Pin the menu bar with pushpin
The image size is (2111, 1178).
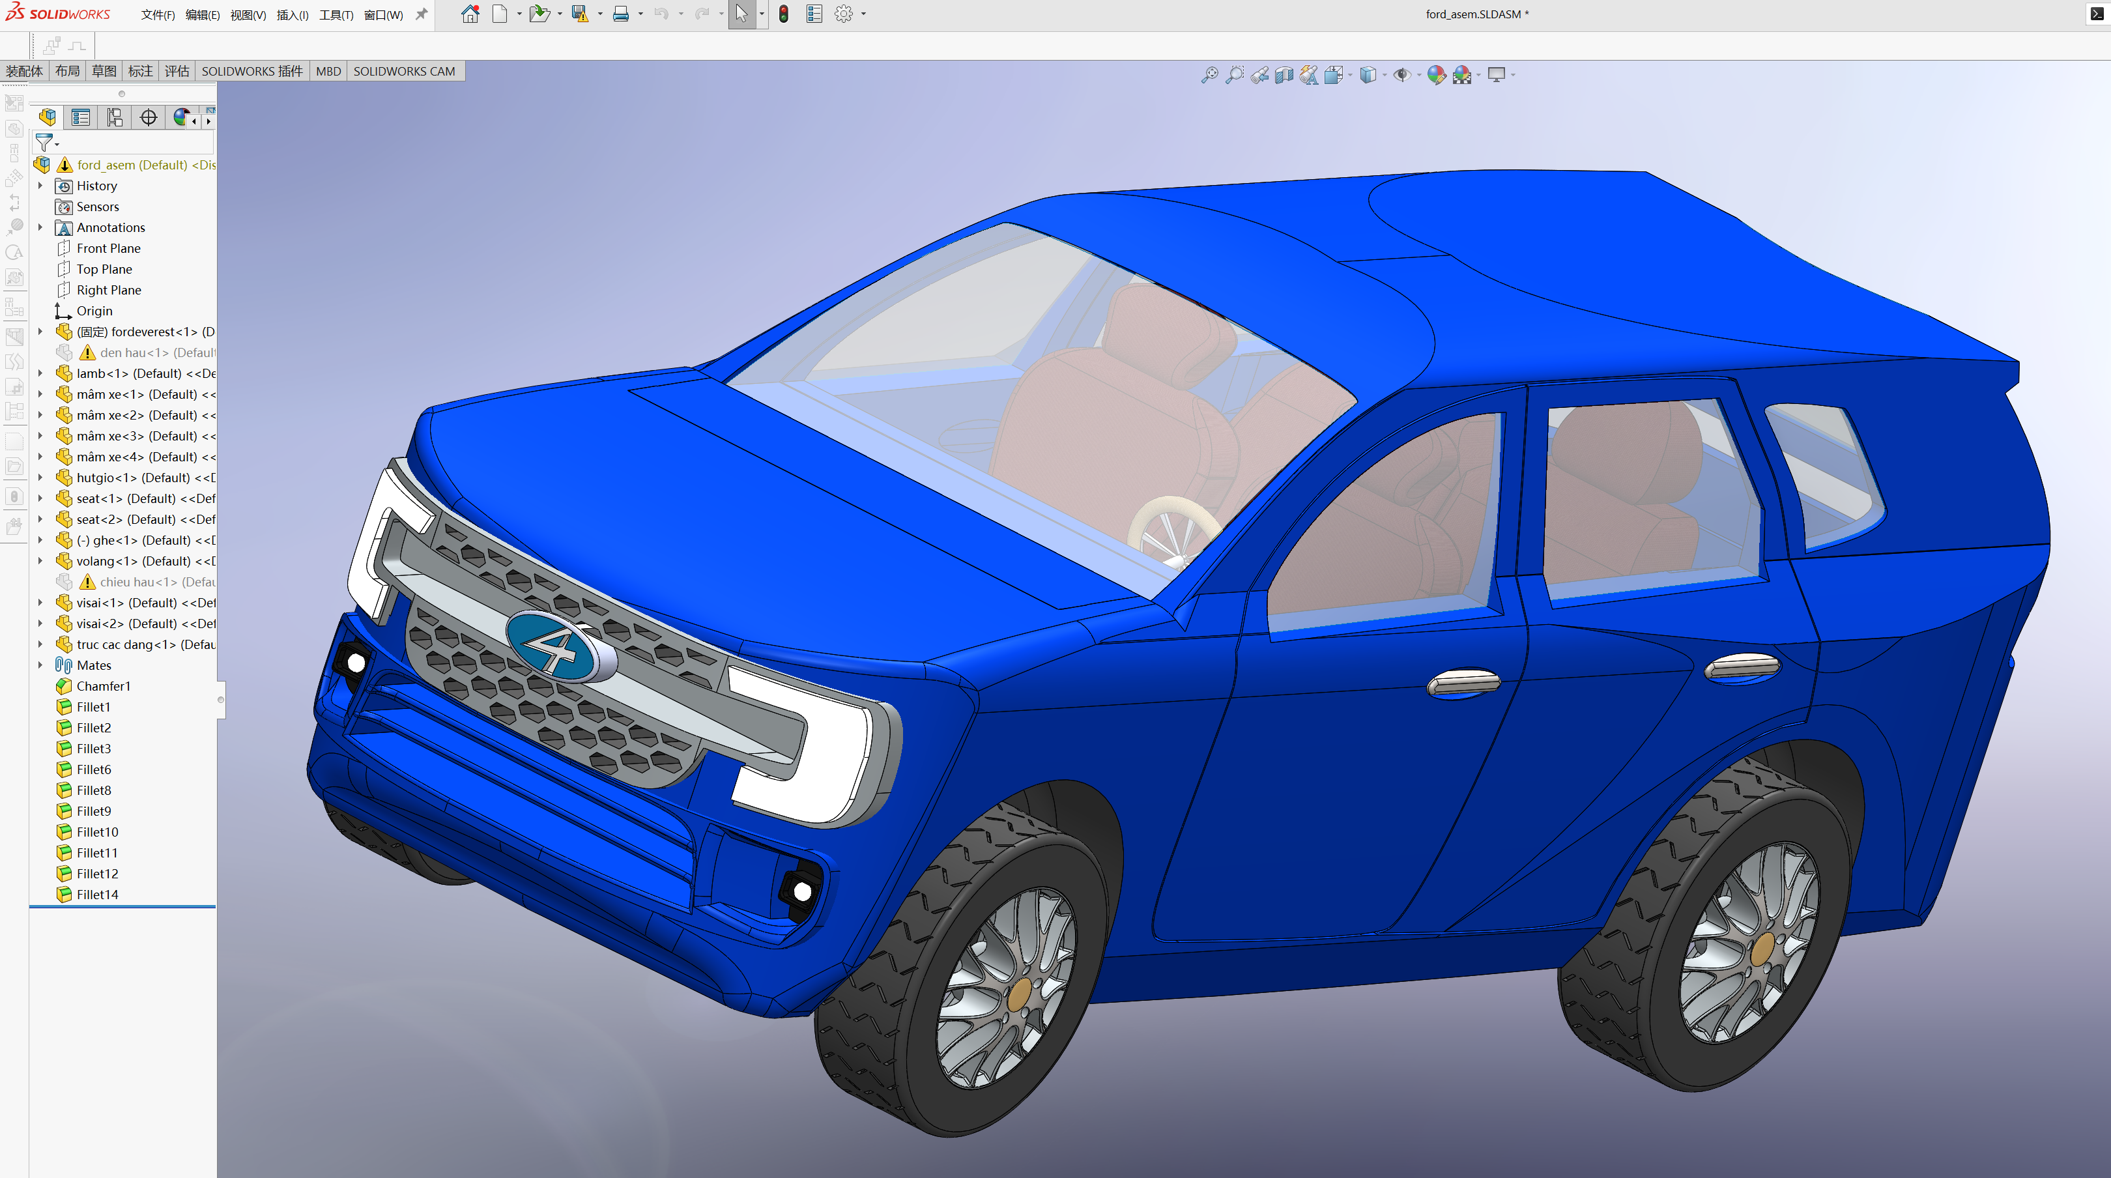coord(422,14)
